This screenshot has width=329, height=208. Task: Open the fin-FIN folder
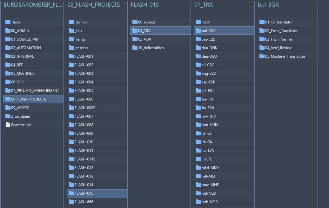224,99
